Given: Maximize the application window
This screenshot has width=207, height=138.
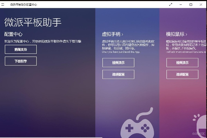Looking at the screenshot, I should click(191, 4).
